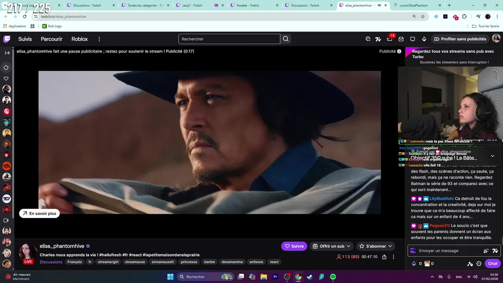Click the camera icon in the left sidebar

[x=6, y=221]
